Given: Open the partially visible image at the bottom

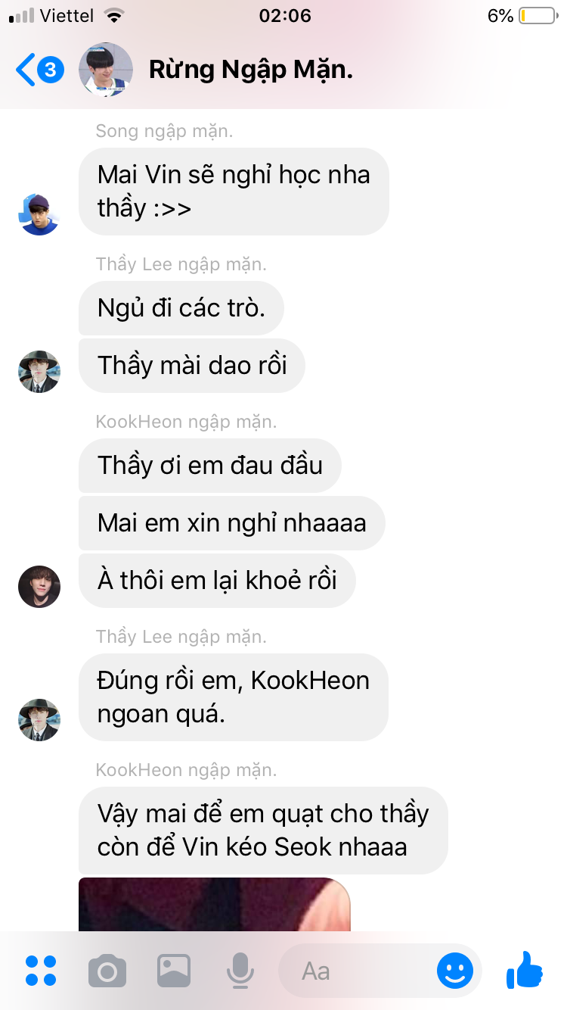Looking at the screenshot, I should [x=215, y=905].
